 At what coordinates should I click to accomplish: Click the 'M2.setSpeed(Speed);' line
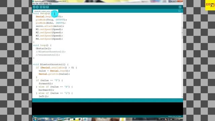(x=49, y=33)
